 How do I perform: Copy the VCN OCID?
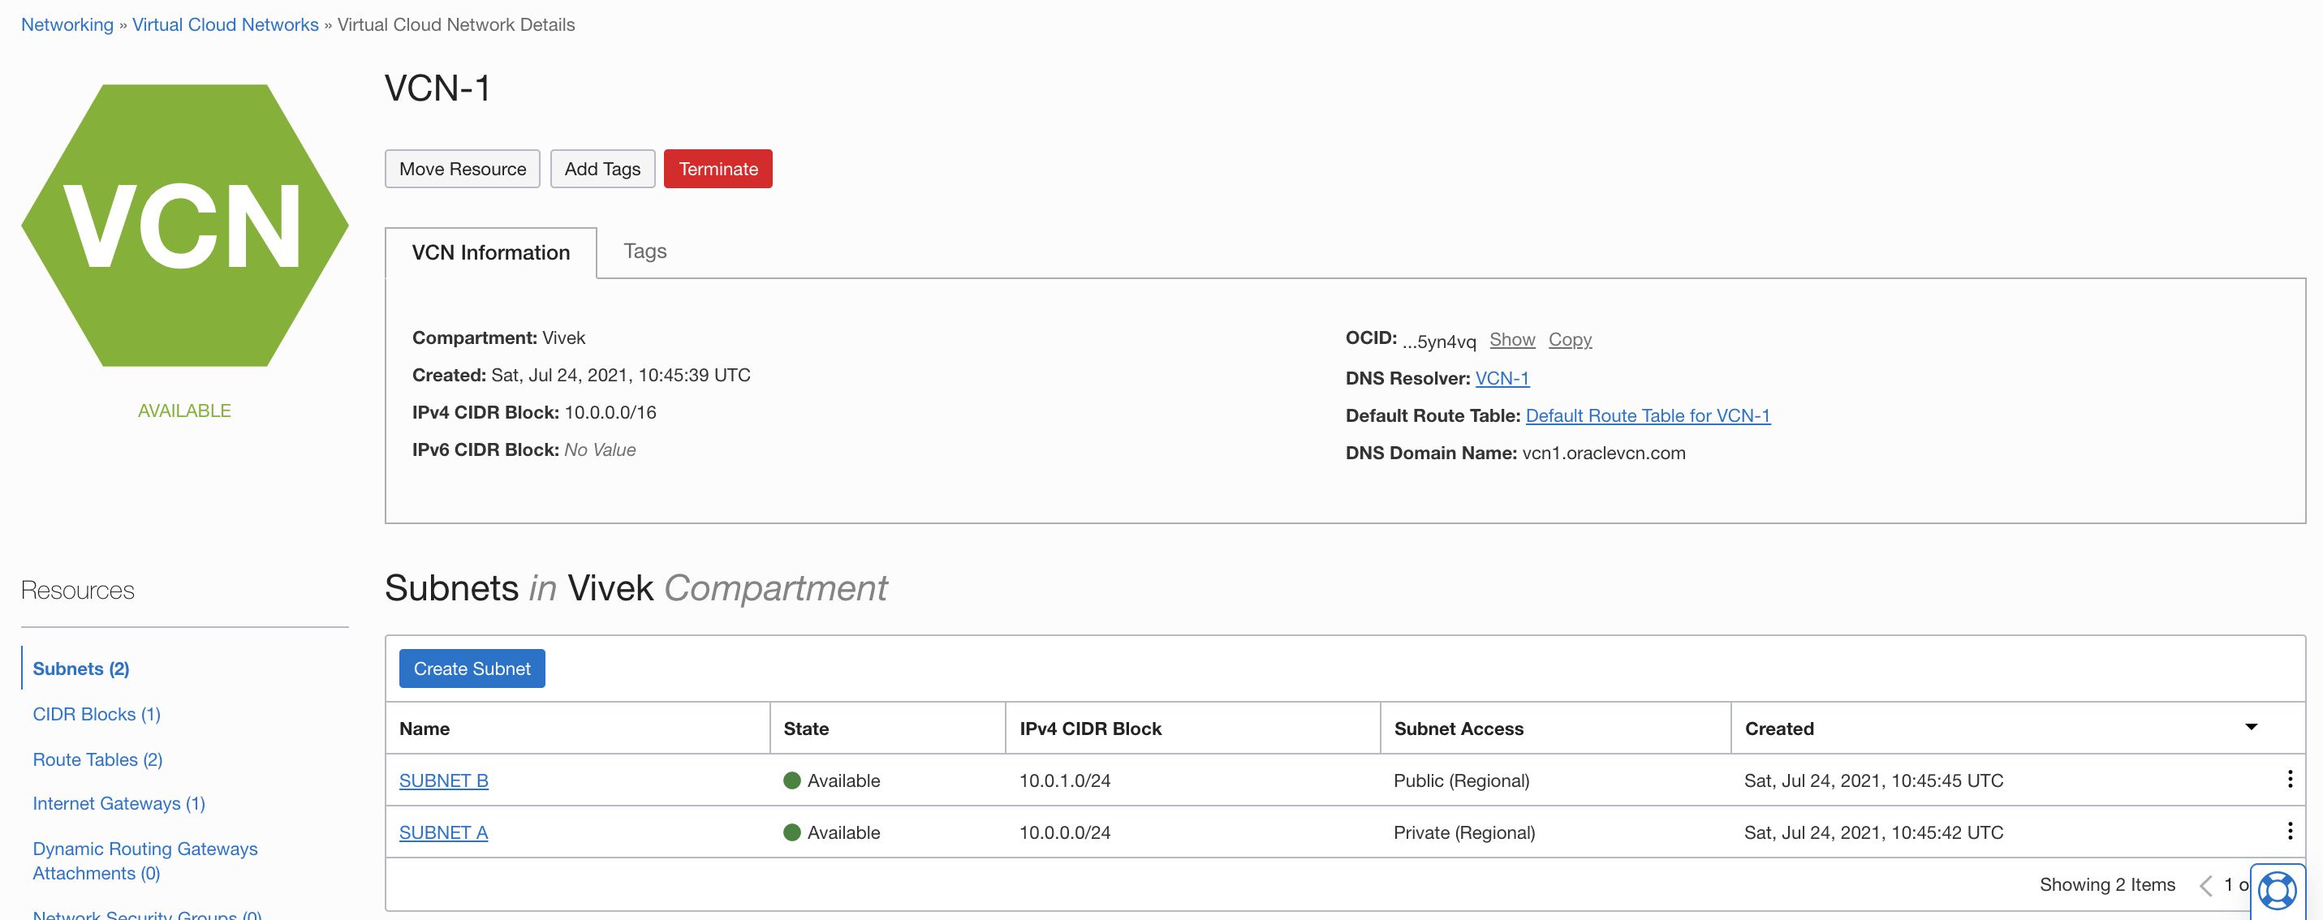pyautogui.click(x=1570, y=340)
